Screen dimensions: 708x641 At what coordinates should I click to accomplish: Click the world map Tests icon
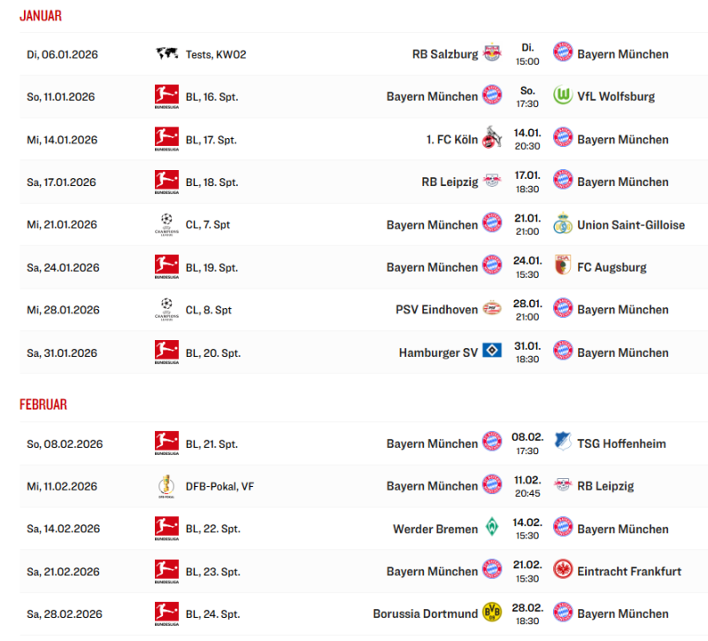(166, 54)
